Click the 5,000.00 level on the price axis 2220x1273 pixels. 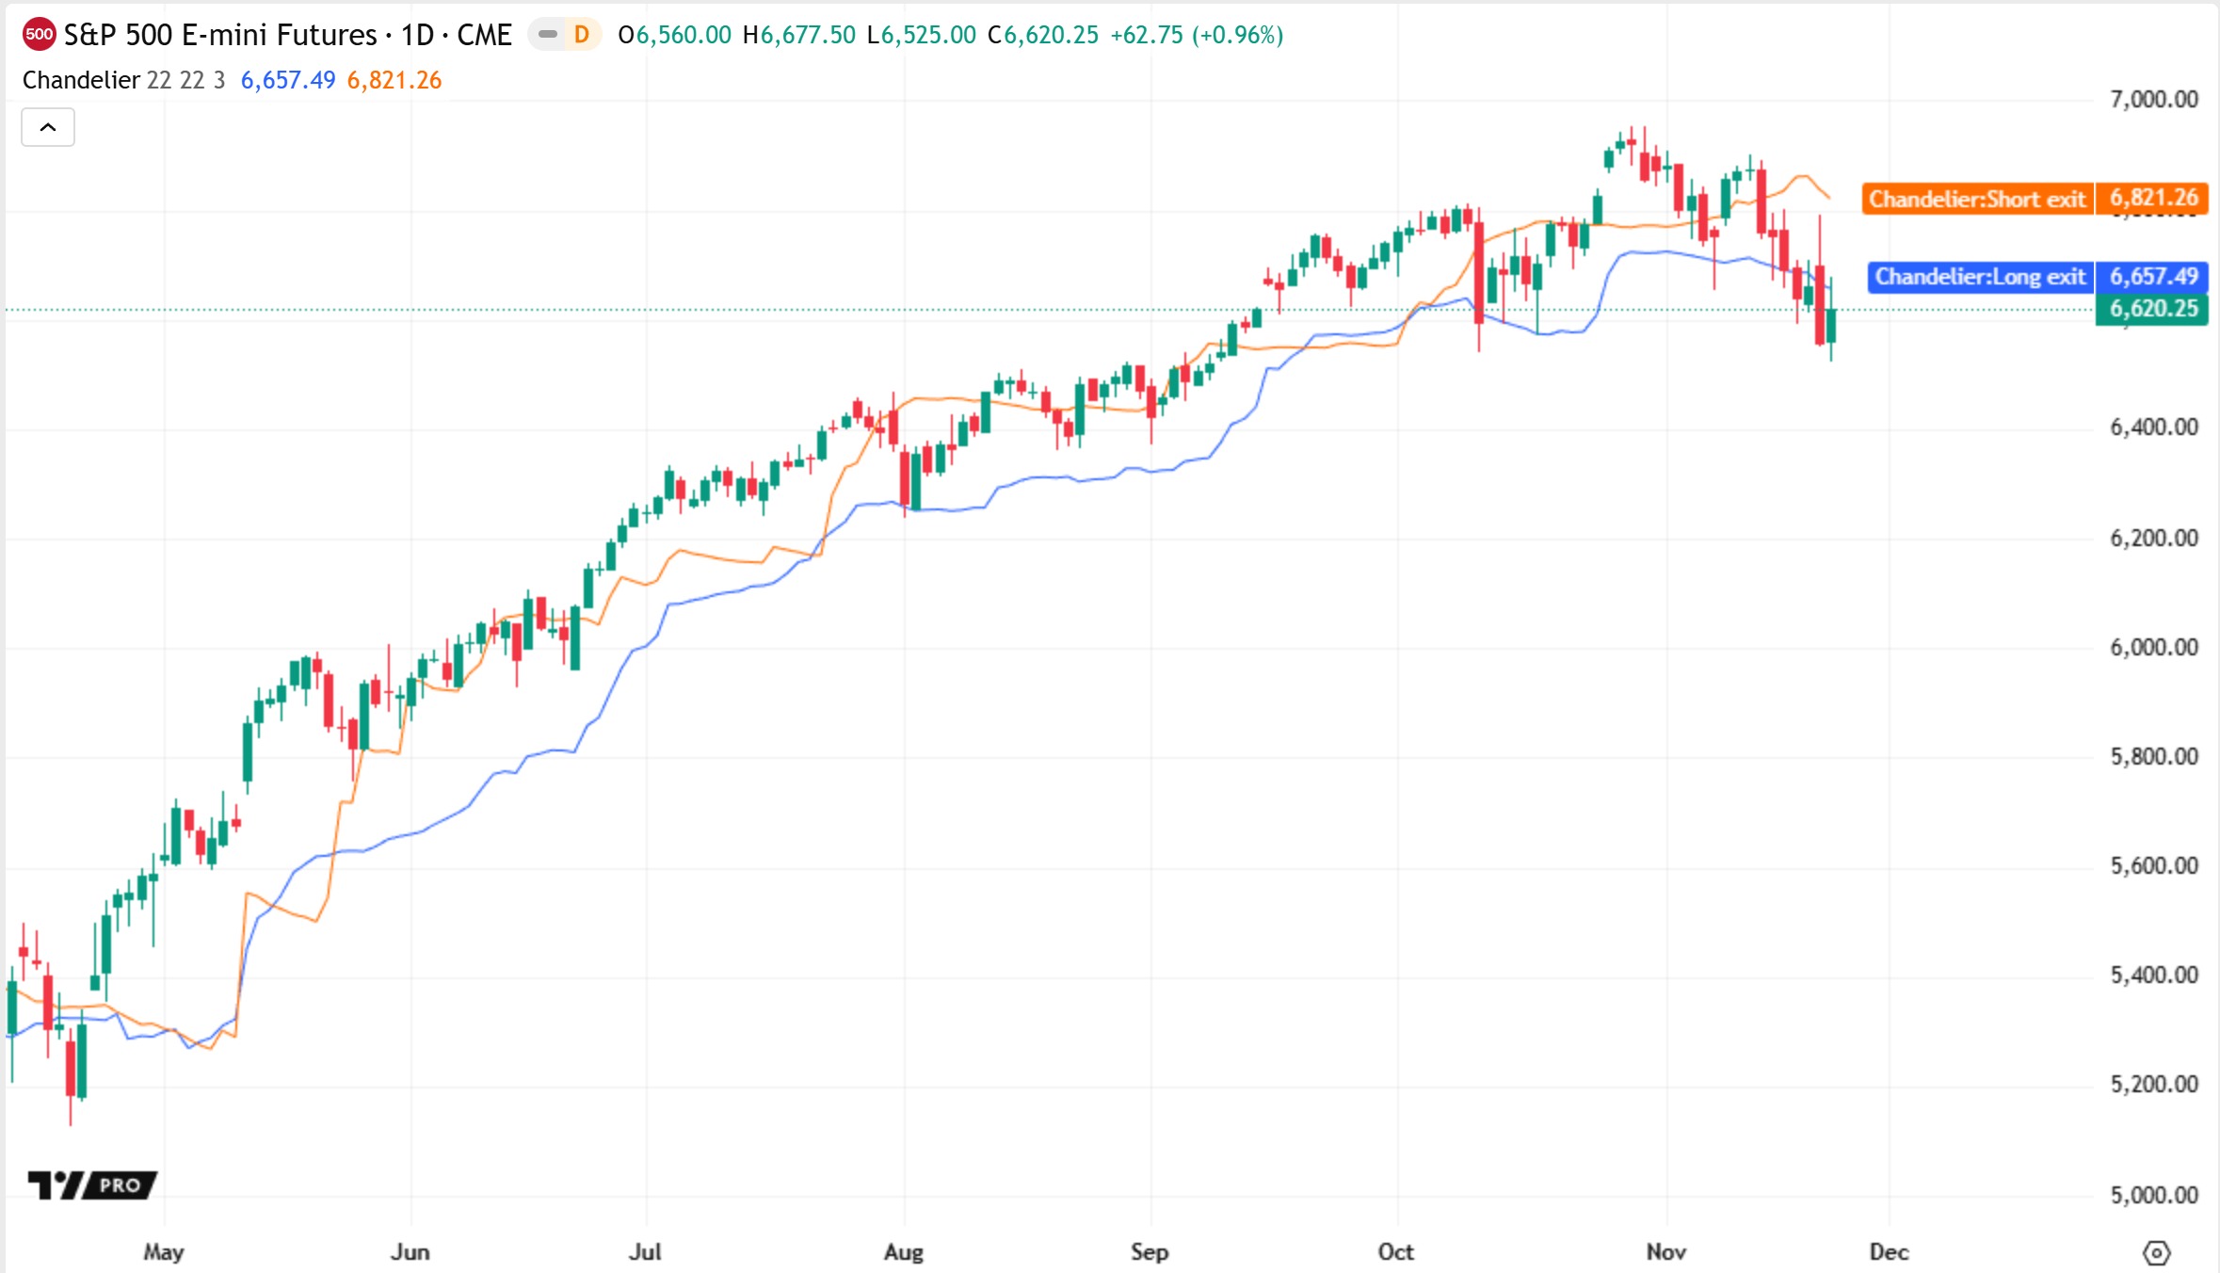(2153, 1195)
